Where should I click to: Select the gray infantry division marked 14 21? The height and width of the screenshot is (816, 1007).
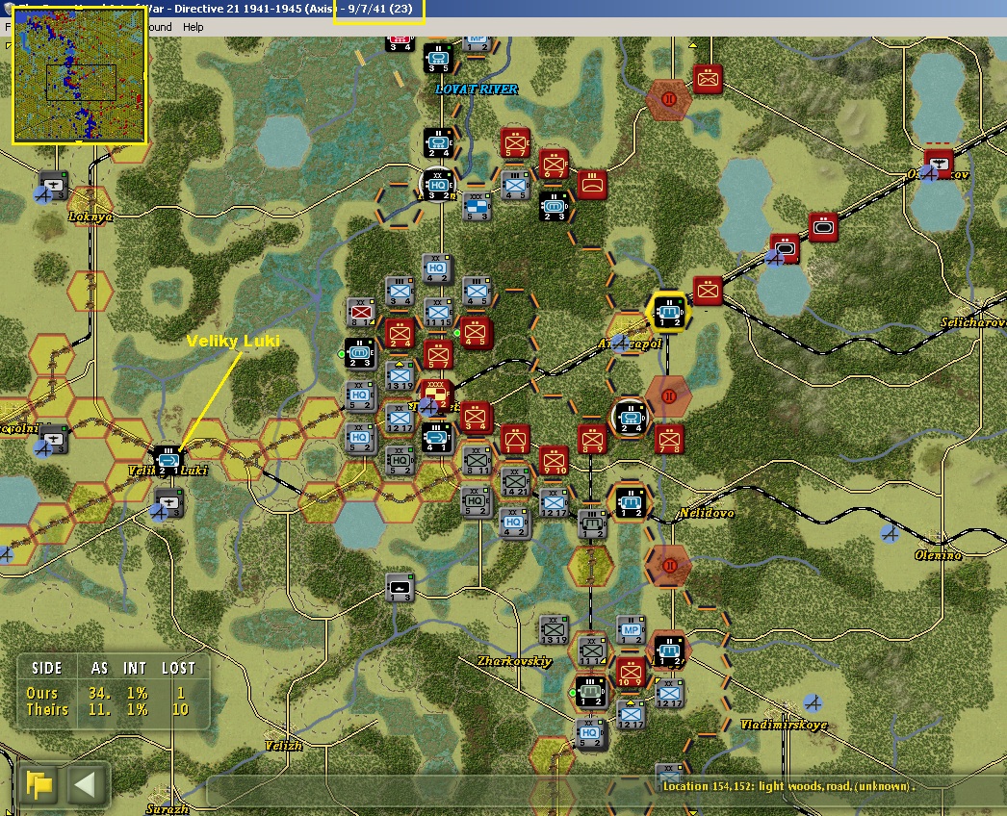pyautogui.click(x=515, y=481)
